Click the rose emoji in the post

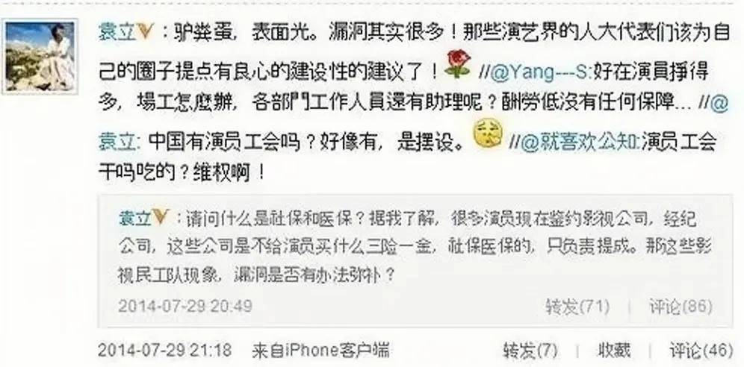click(457, 66)
